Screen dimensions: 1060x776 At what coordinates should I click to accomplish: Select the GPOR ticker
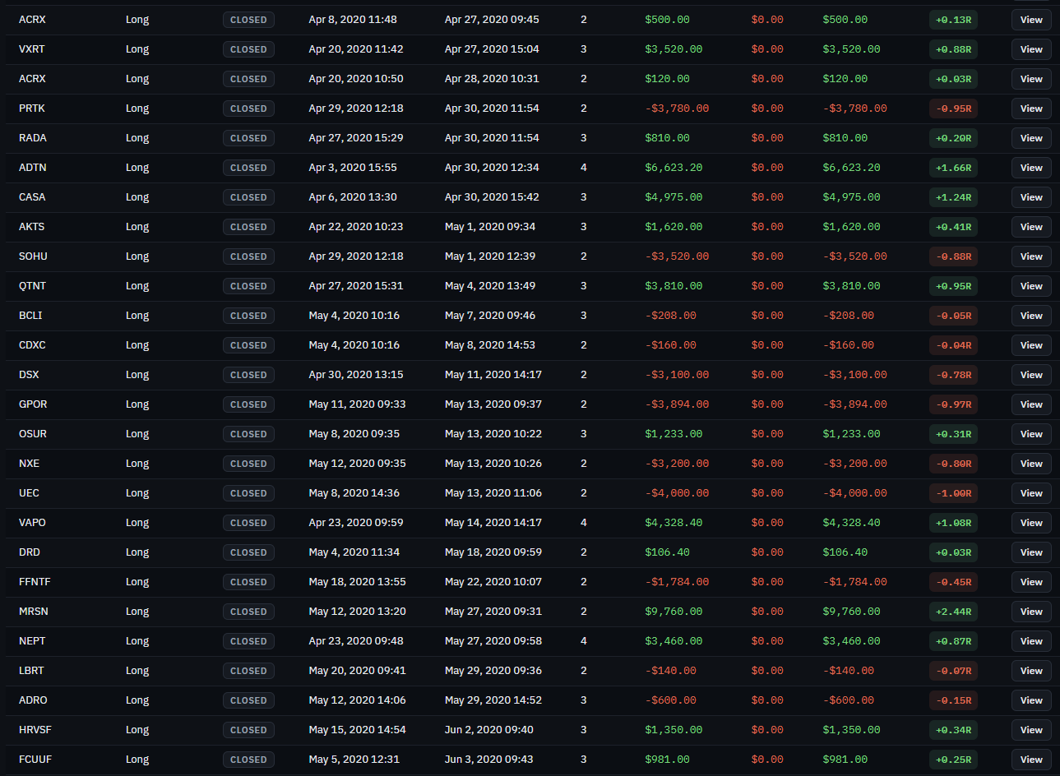[x=33, y=404]
